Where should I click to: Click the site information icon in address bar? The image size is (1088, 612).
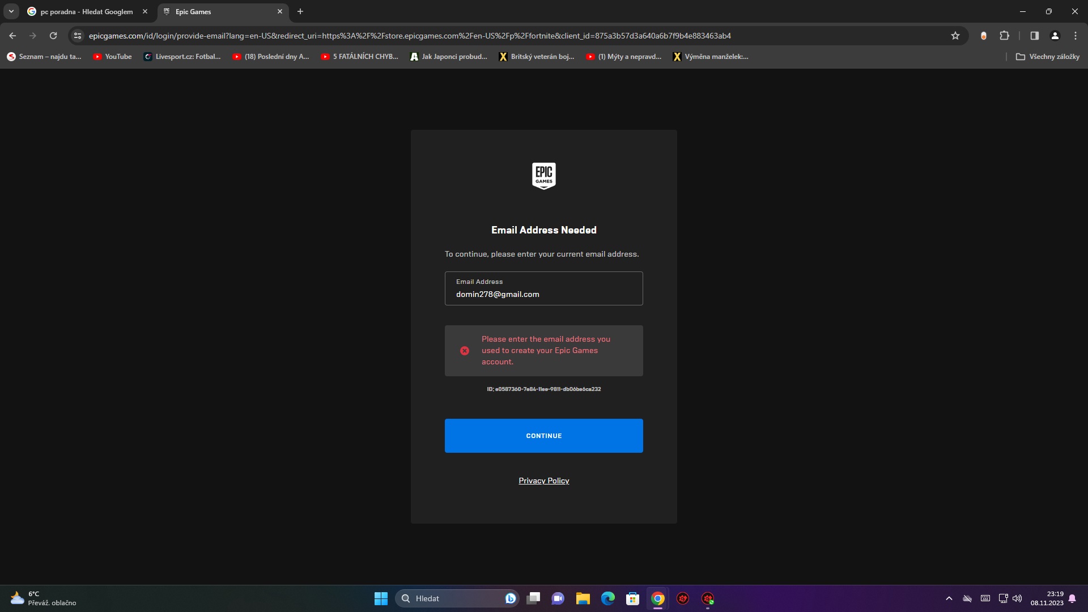point(78,36)
